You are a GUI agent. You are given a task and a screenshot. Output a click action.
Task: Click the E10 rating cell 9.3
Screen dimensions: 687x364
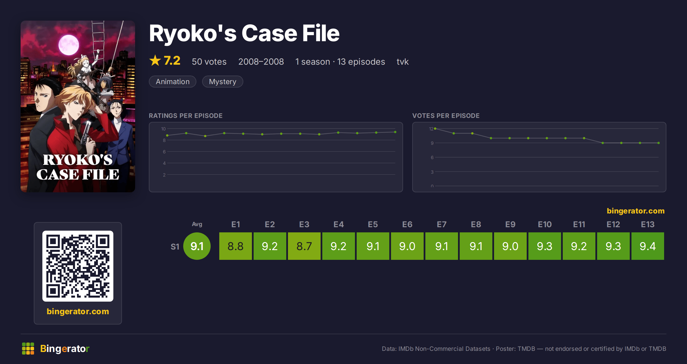pyautogui.click(x=545, y=246)
